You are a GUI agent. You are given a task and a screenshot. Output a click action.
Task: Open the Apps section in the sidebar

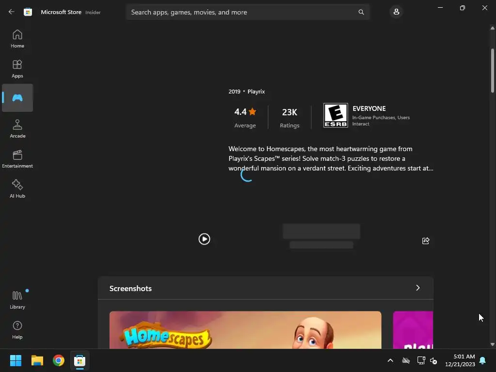point(17,69)
